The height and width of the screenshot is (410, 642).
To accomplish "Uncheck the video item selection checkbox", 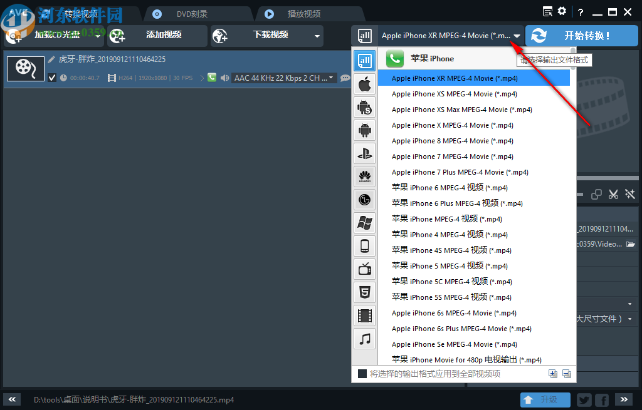I will point(52,78).
